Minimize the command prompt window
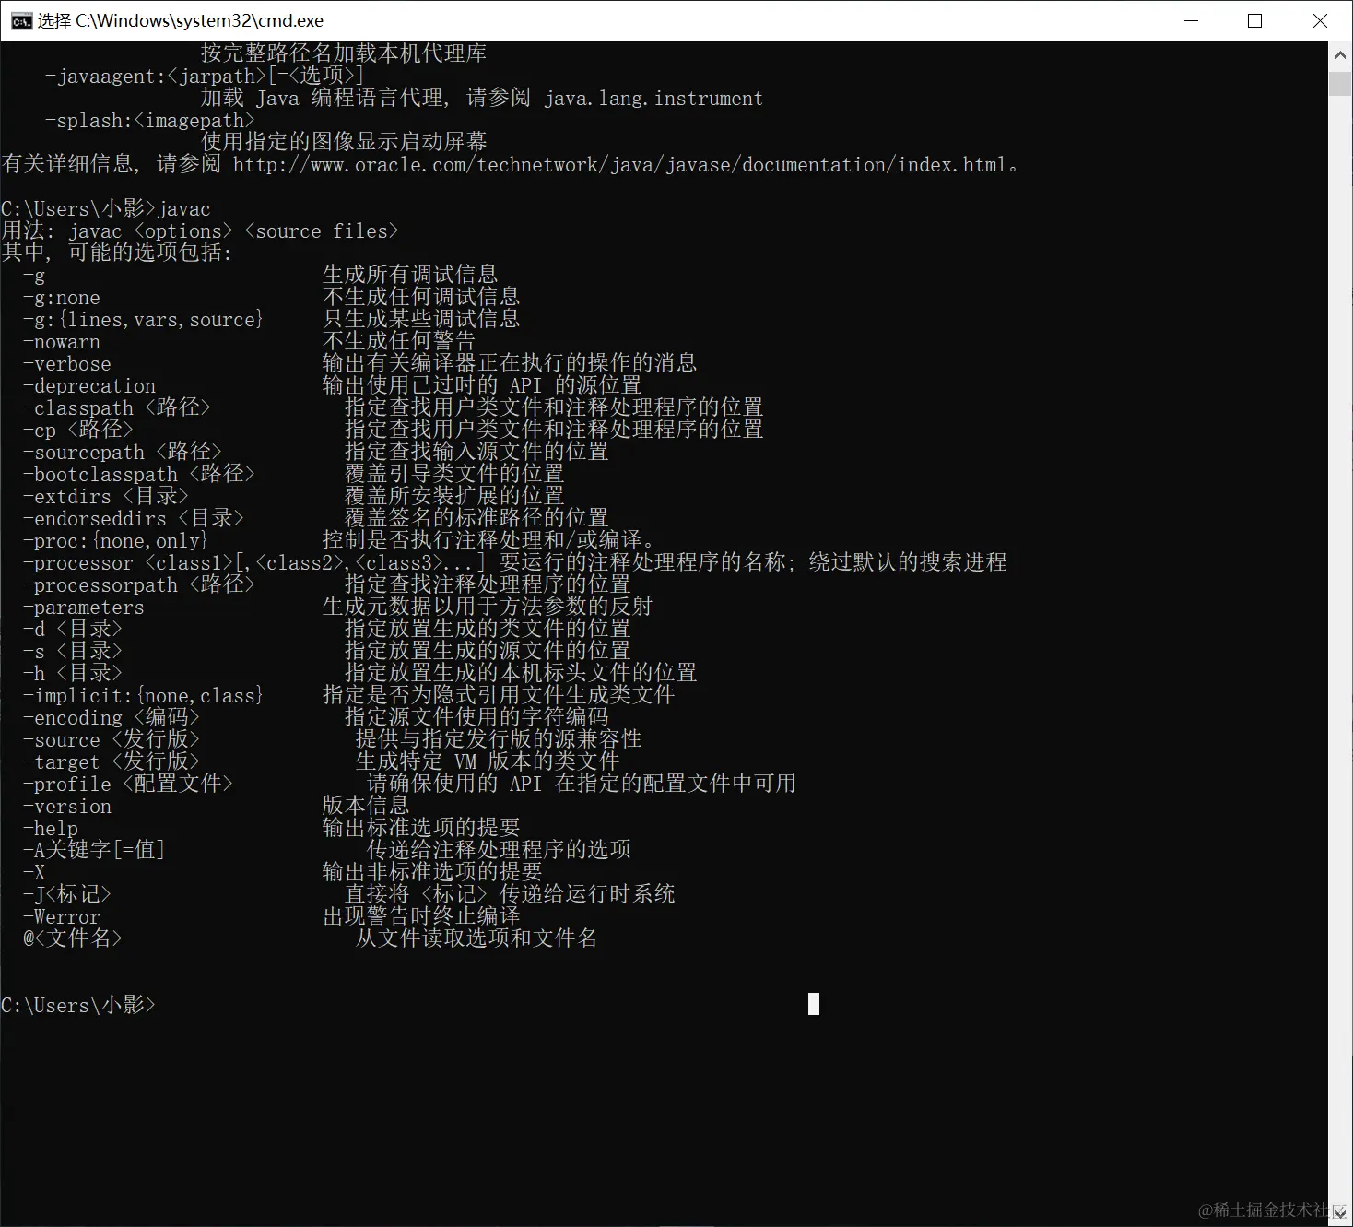This screenshot has height=1227, width=1353. pyautogui.click(x=1191, y=20)
